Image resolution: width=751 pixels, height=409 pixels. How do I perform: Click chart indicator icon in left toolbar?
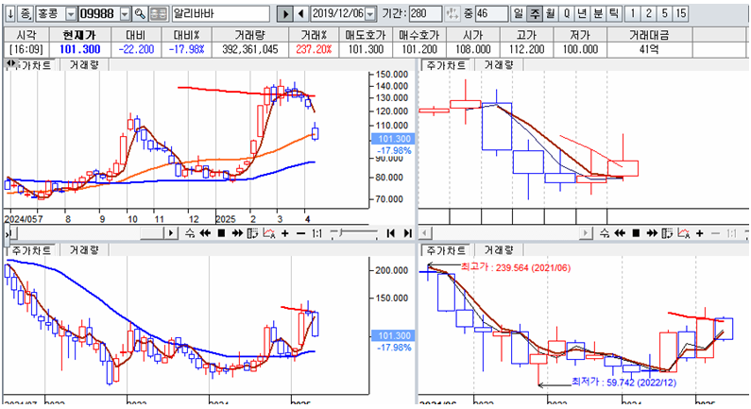pos(269,233)
